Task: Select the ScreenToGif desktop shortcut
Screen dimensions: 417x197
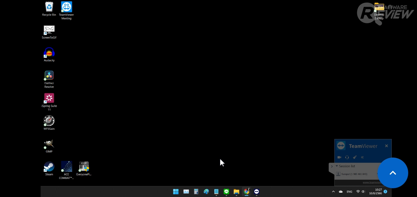Action: [x=49, y=32]
